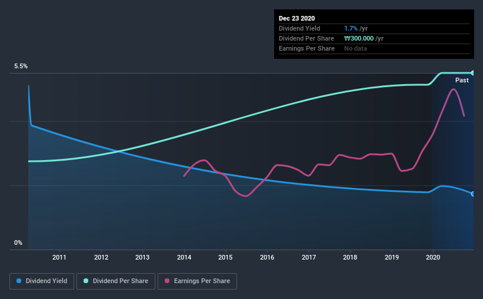Viewport: 483px width, 299px height.
Task: Click the tooltip Dividend Per Share row label
Action: click(306, 38)
